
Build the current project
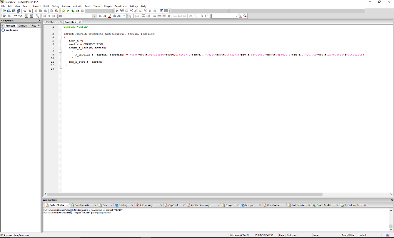point(63,11)
